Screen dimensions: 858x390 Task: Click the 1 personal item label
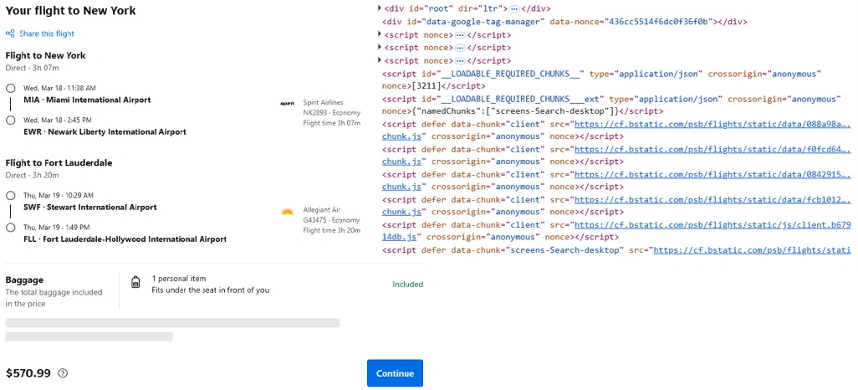click(x=179, y=279)
